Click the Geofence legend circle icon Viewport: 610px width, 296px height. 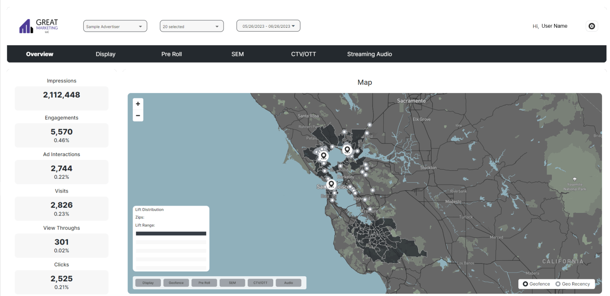(x=525, y=284)
